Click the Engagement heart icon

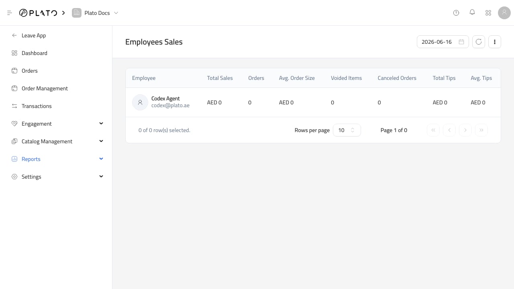point(14,124)
